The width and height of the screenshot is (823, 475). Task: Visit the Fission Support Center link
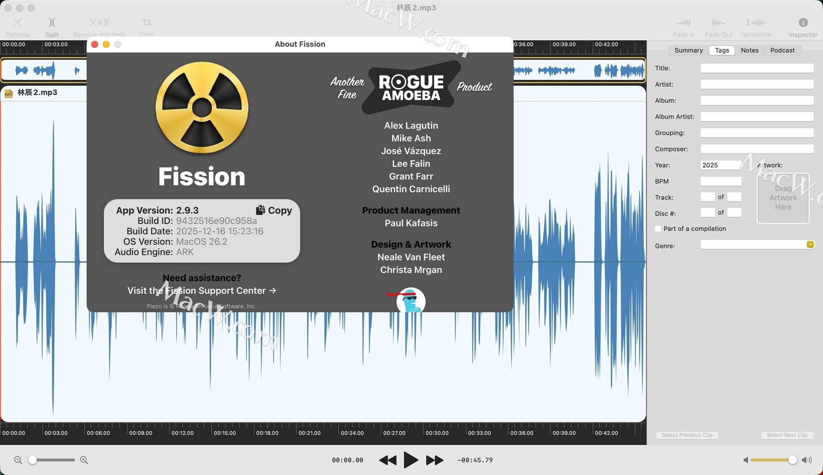click(201, 291)
